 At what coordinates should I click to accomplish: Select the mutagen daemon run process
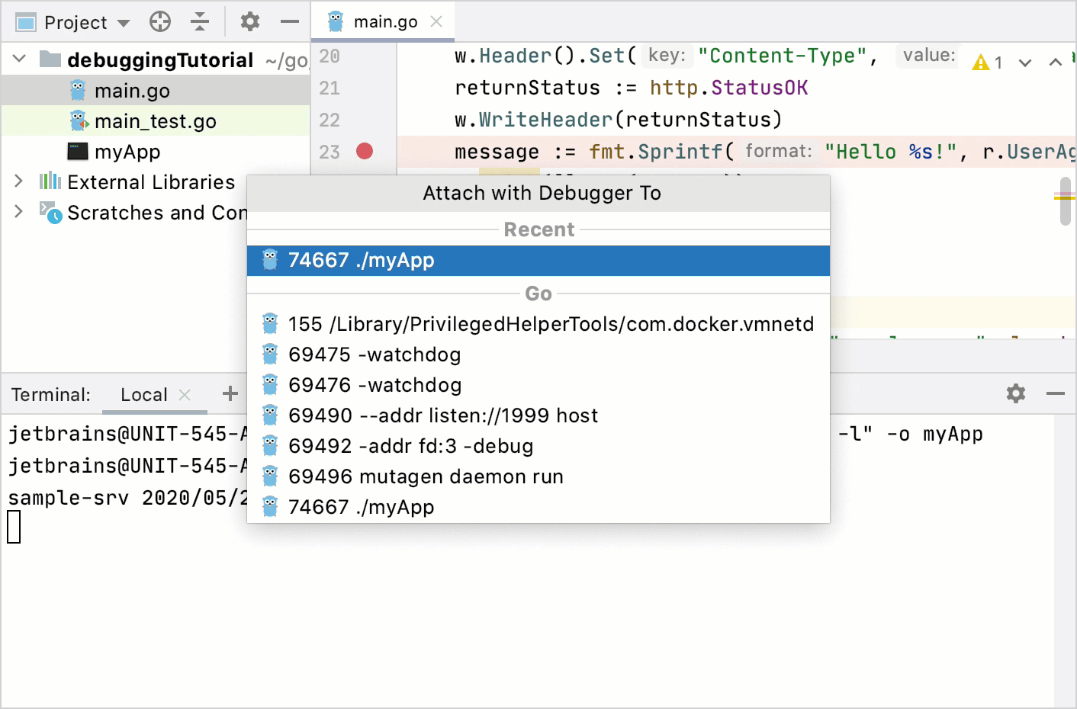click(x=424, y=476)
